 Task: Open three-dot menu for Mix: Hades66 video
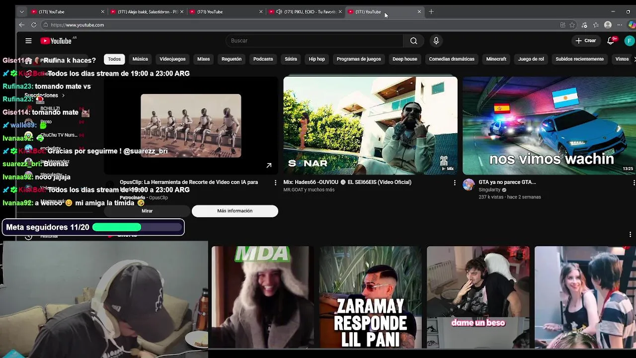click(x=454, y=183)
